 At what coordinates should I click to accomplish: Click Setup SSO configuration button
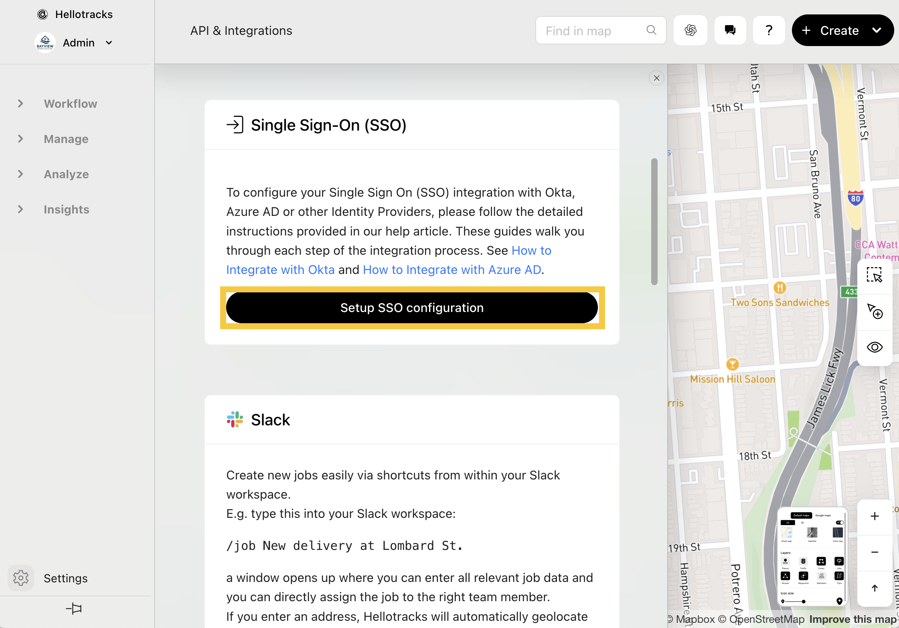click(x=412, y=308)
